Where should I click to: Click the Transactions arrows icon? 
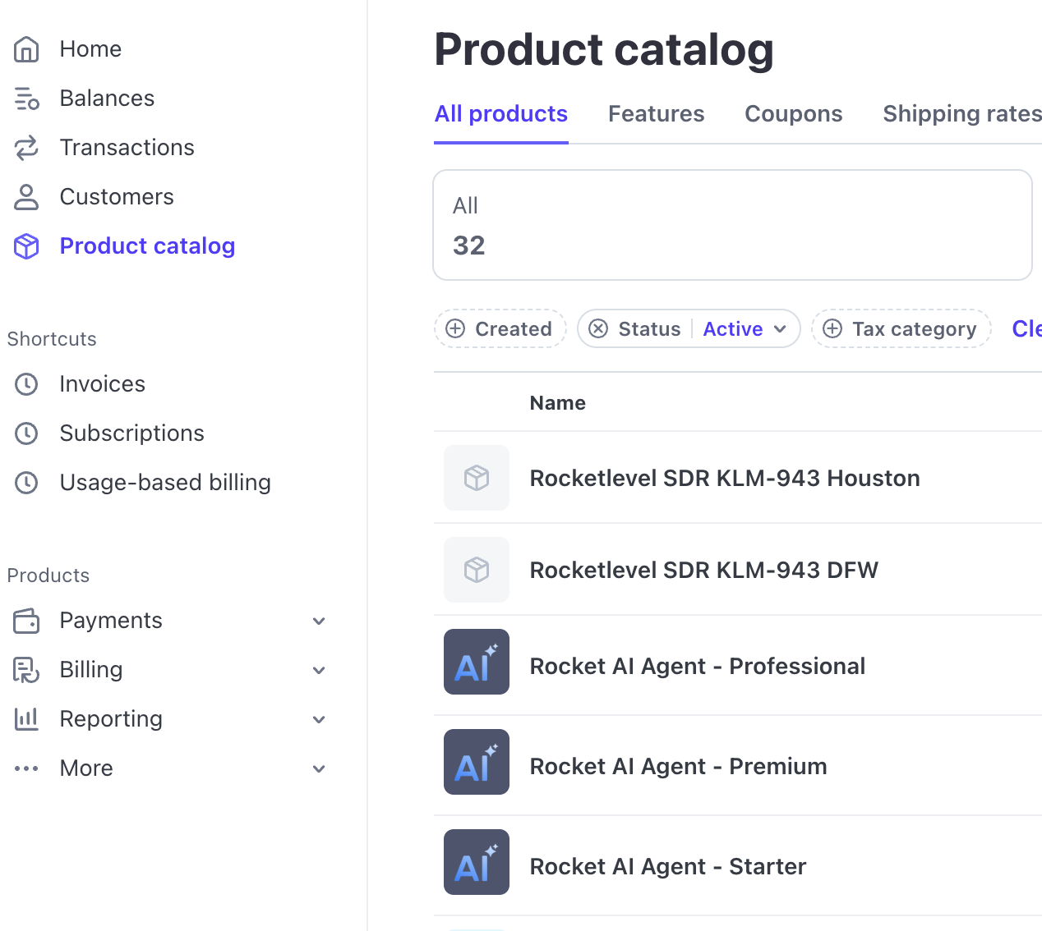point(26,148)
